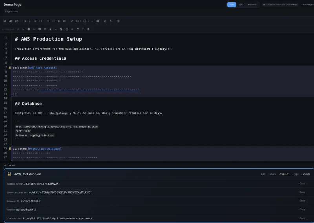Apply Heading 2 format (H2)

tap(11, 21)
